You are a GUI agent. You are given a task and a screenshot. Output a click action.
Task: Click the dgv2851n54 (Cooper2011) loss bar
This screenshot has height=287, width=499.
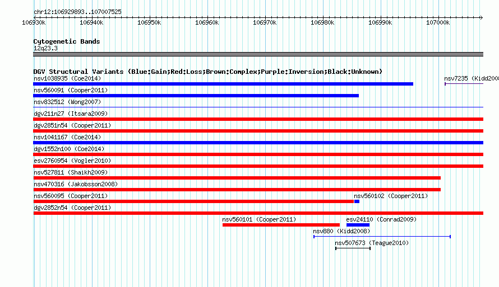[x=258, y=131]
